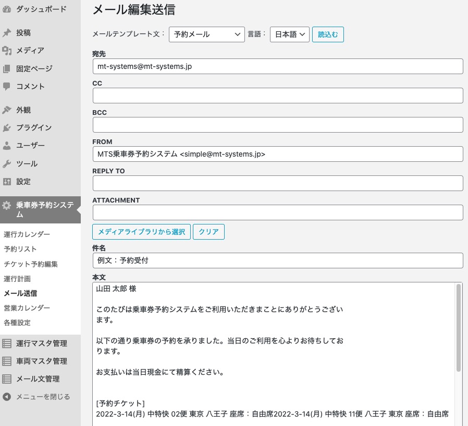Viewport: 468px width, 426px height.
Task: Click the list icon beside 運行マスタ管理
Action: coord(7,344)
